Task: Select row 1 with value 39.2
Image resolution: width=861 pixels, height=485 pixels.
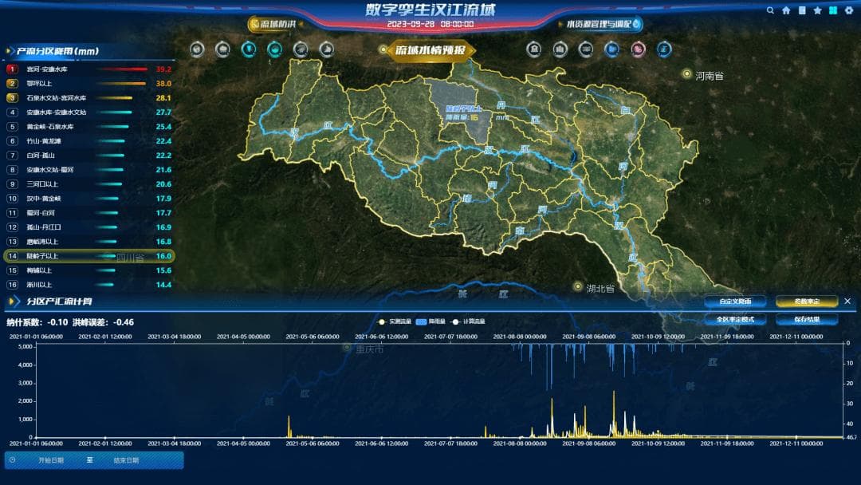Action: [x=89, y=69]
